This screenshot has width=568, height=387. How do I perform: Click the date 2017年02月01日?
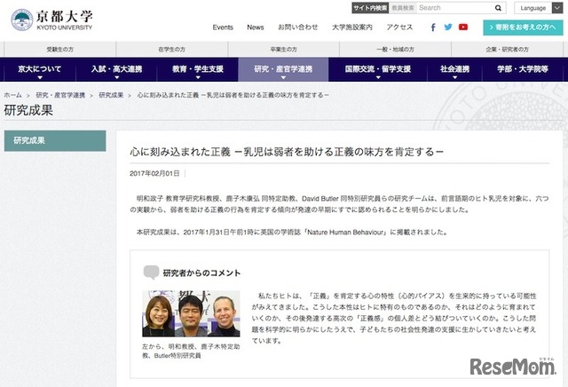coord(154,174)
